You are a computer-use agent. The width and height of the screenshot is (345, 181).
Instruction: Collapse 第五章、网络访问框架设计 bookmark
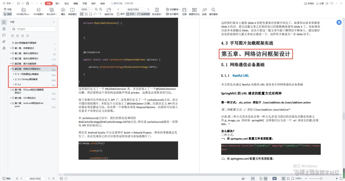pyautogui.click(x=11, y=69)
